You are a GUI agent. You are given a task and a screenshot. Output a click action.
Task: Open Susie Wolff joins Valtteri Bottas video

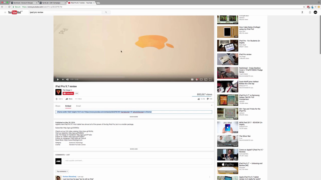coord(228,86)
